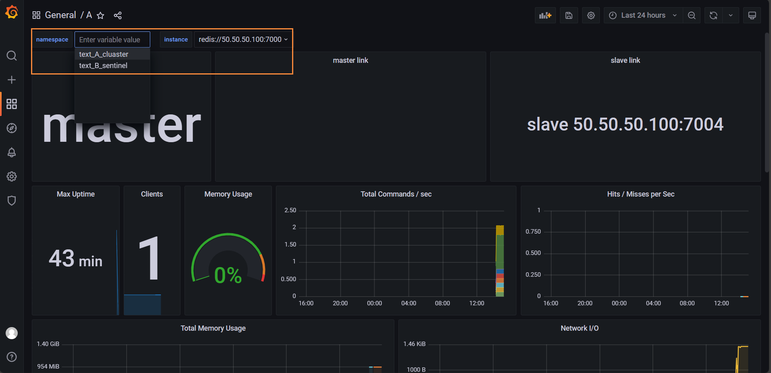The height and width of the screenshot is (373, 771).
Task: Click the dashboard grid icon beside General
Action: [36, 15]
